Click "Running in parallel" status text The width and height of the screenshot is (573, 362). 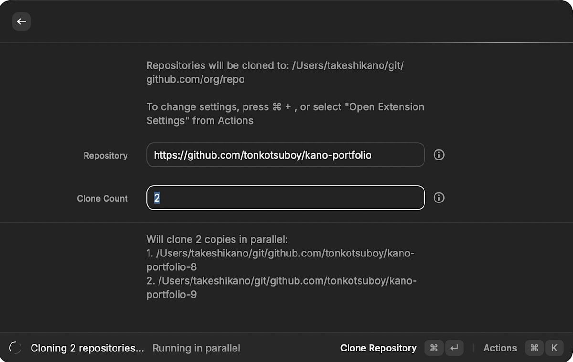click(x=196, y=348)
